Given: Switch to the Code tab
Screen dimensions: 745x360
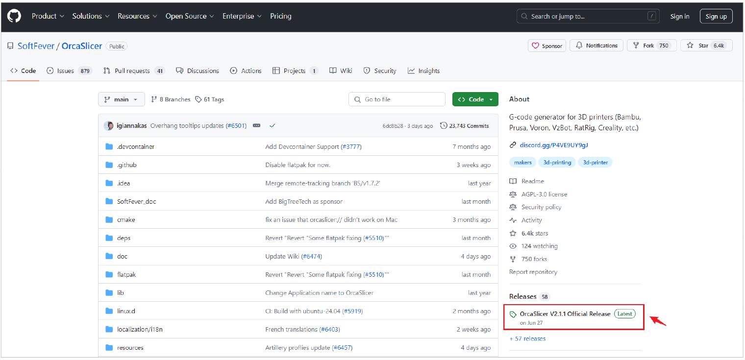Looking at the screenshot, I should [x=23, y=71].
